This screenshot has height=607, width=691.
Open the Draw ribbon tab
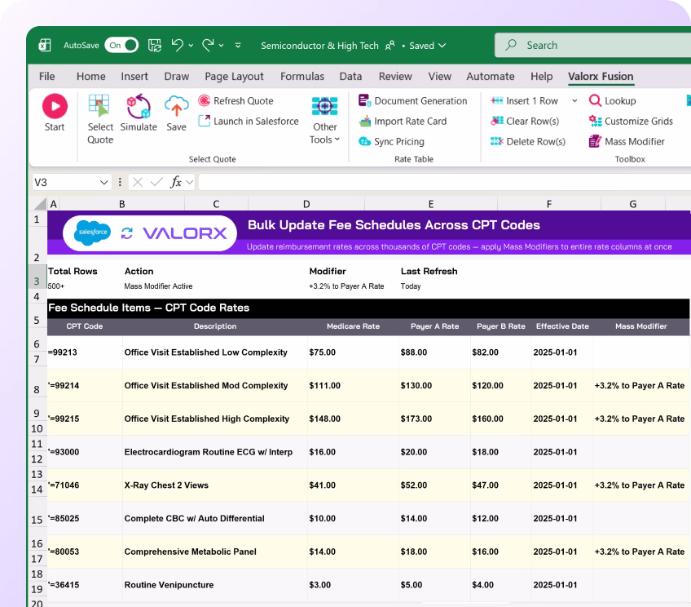pos(176,77)
